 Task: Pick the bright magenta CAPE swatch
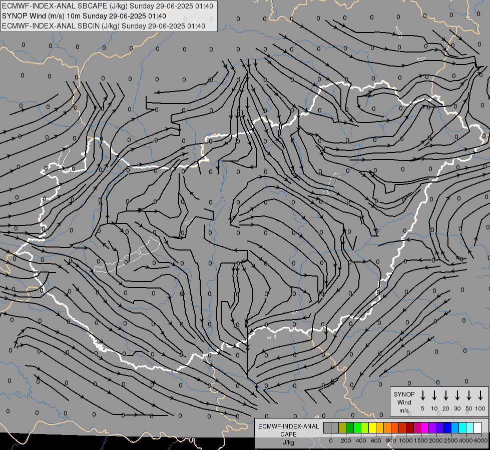pos(425,427)
